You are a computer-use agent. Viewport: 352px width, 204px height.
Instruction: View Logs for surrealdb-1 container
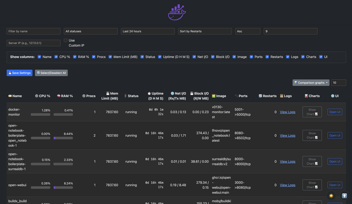click(x=287, y=162)
